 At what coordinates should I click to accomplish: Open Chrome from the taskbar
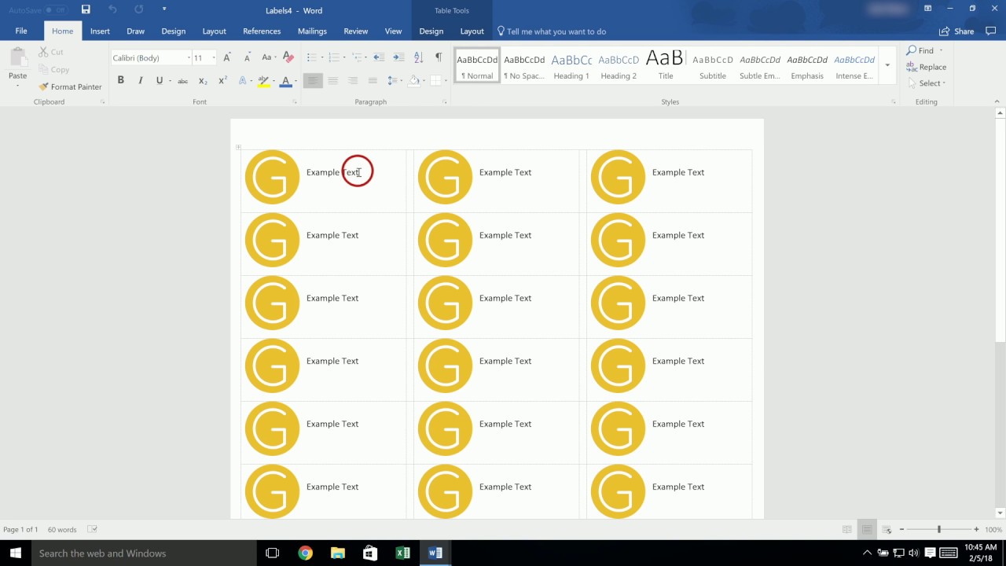pyautogui.click(x=305, y=553)
